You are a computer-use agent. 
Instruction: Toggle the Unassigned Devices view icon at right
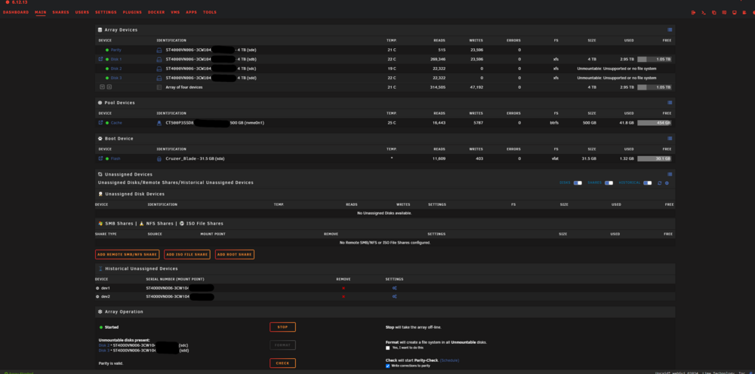click(x=669, y=174)
